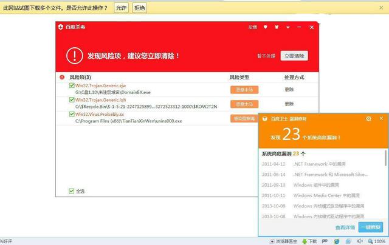Click the IE compatibility icon in status bar
This screenshot has width=389, height=245.
pyautogui.click(x=337, y=241)
